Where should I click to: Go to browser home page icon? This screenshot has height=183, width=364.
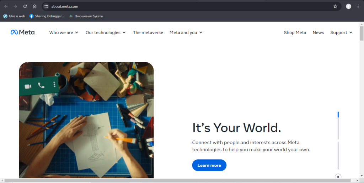(x=34, y=6)
